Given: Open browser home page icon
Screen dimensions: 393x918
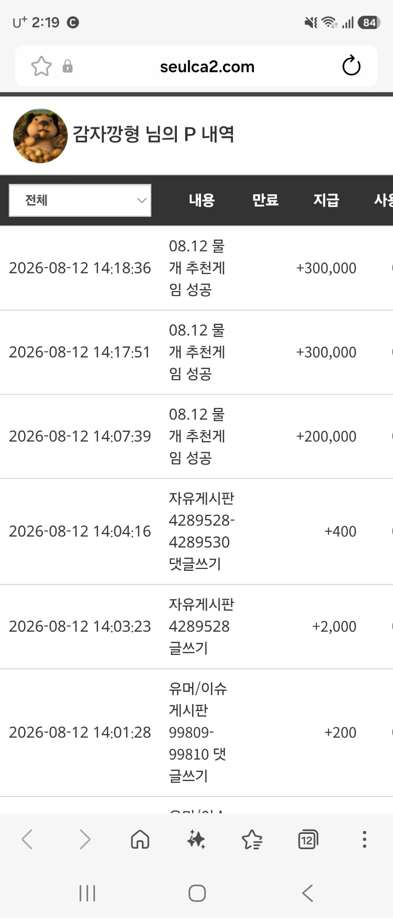Looking at the screenshot, I should pyautogui.click(x=140, y=839).
